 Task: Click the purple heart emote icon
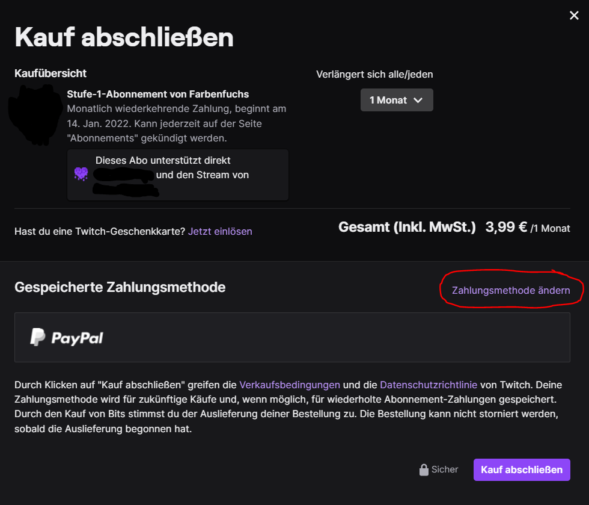click(x=81, y=175)
